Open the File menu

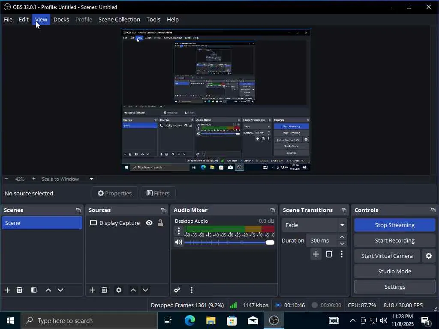click(x=8, y=20)
